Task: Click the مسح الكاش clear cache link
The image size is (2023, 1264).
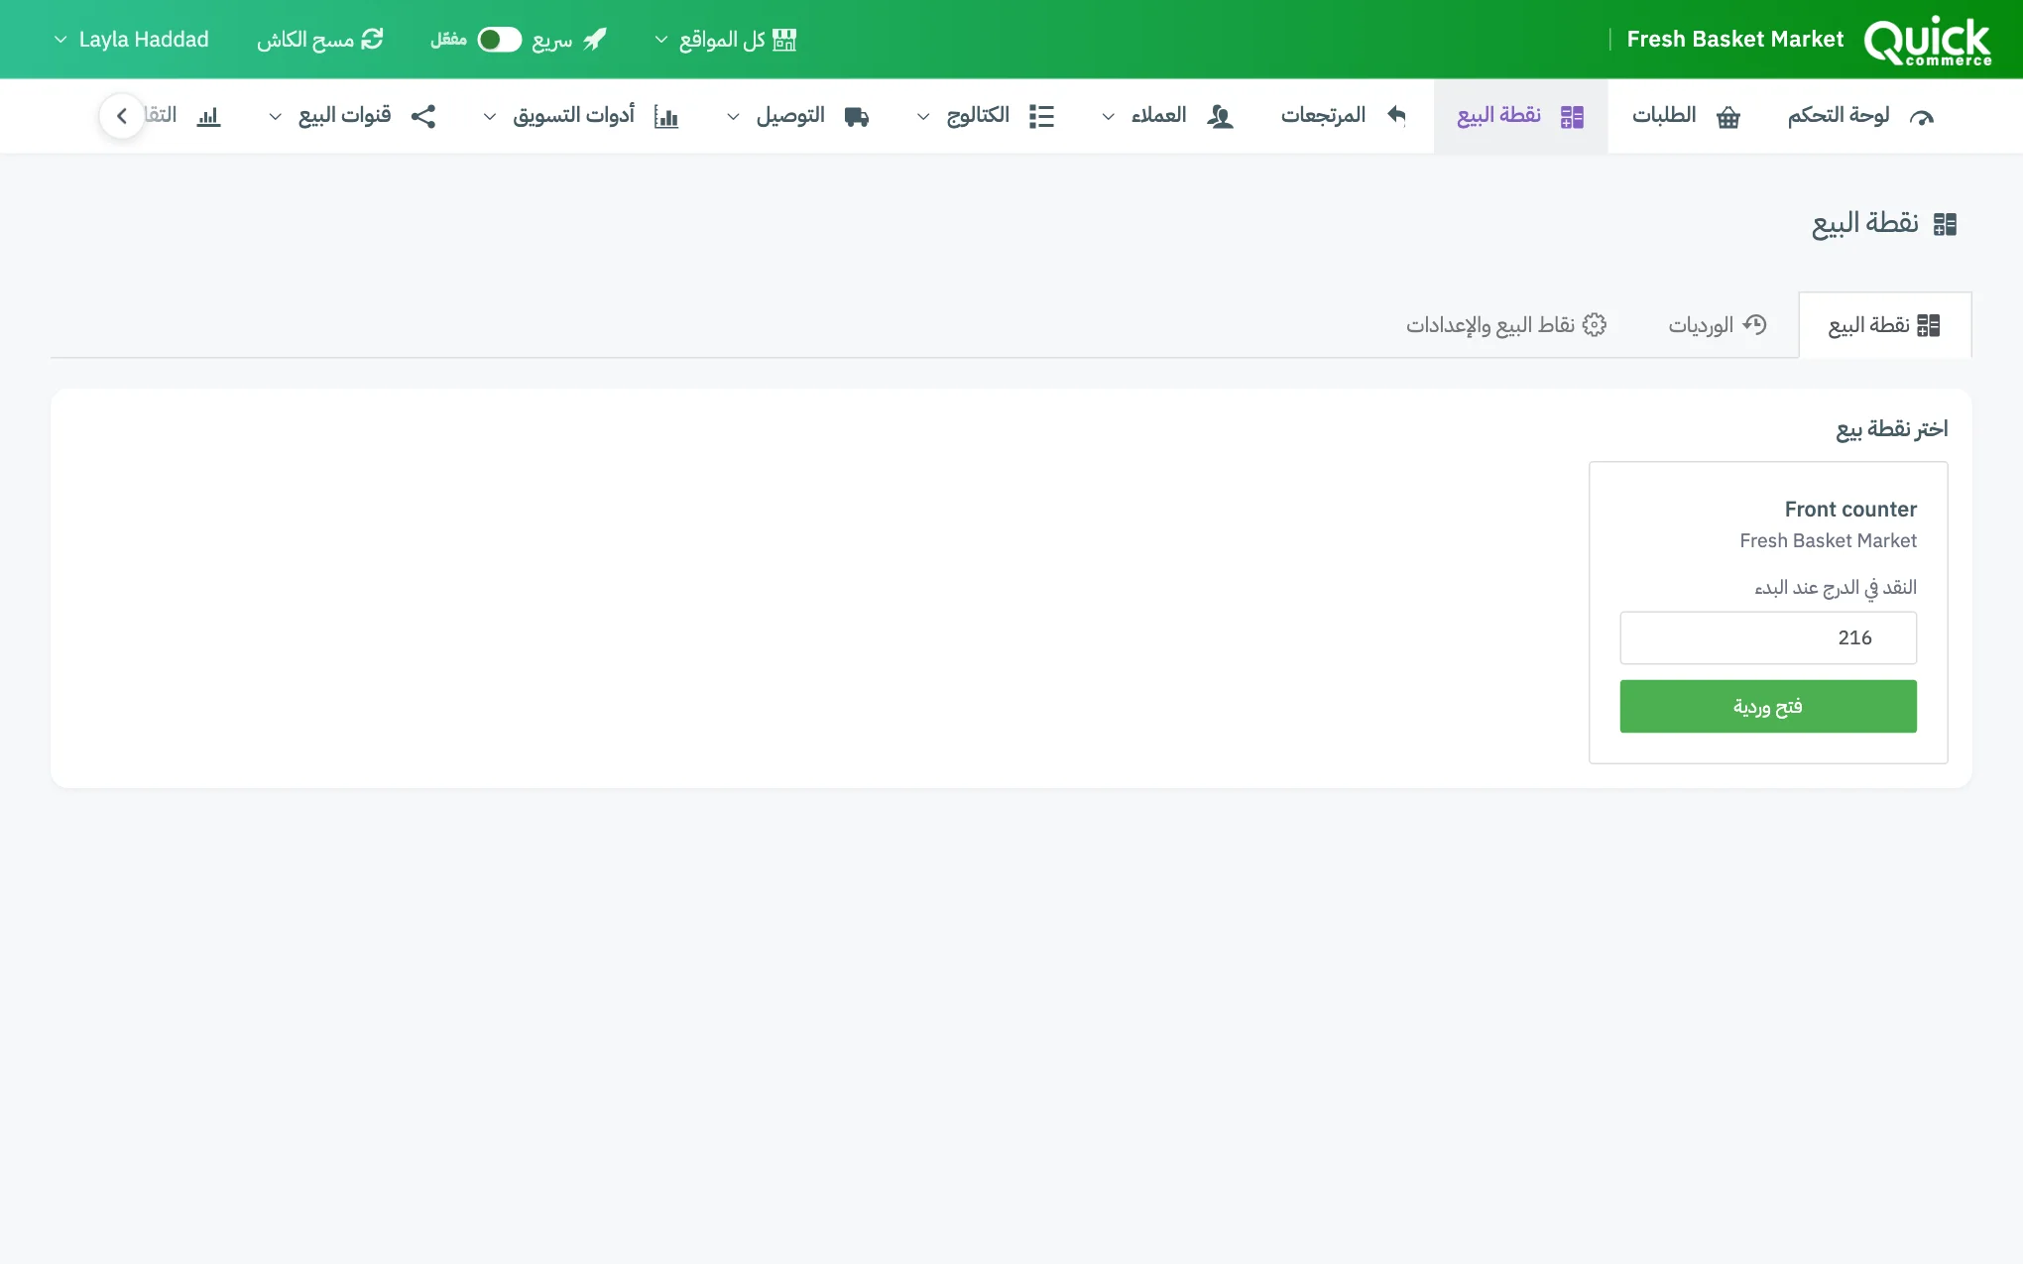Action: point(319,40)
